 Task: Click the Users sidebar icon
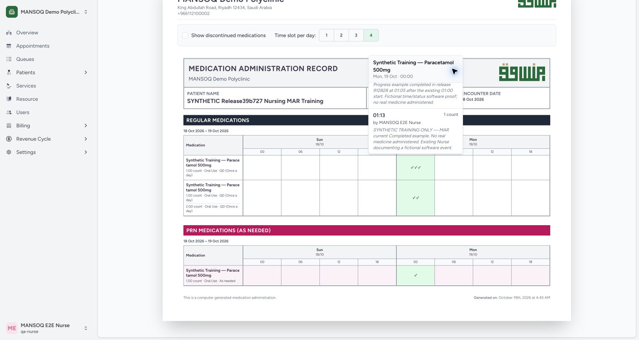pyautogui.click(x=9, y=112)
